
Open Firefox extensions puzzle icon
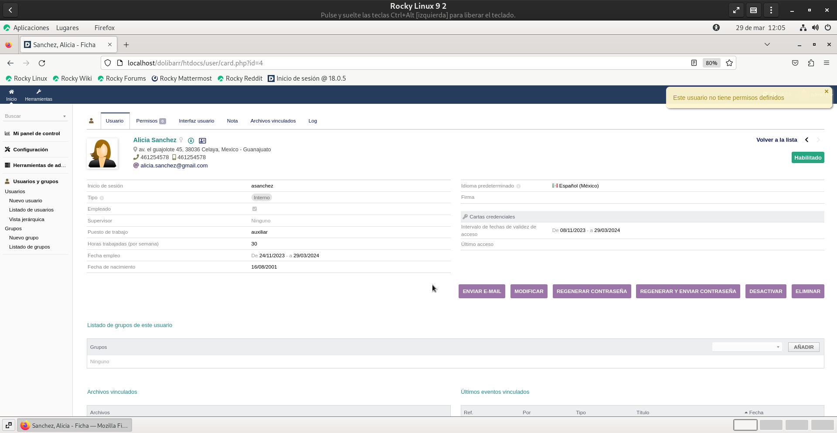811,63
